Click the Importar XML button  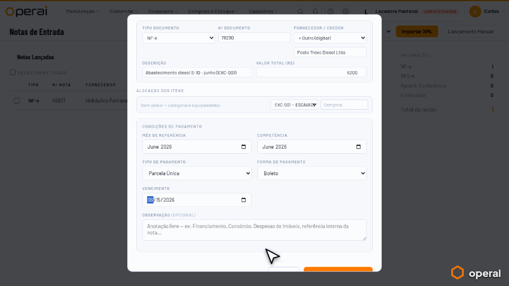417,32
